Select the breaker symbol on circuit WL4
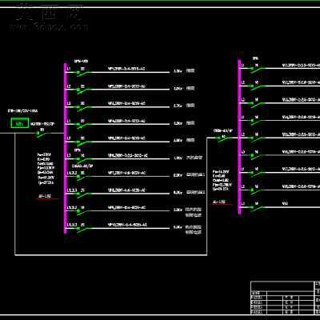Screen dimensions: 320x320 coord(258,122)
